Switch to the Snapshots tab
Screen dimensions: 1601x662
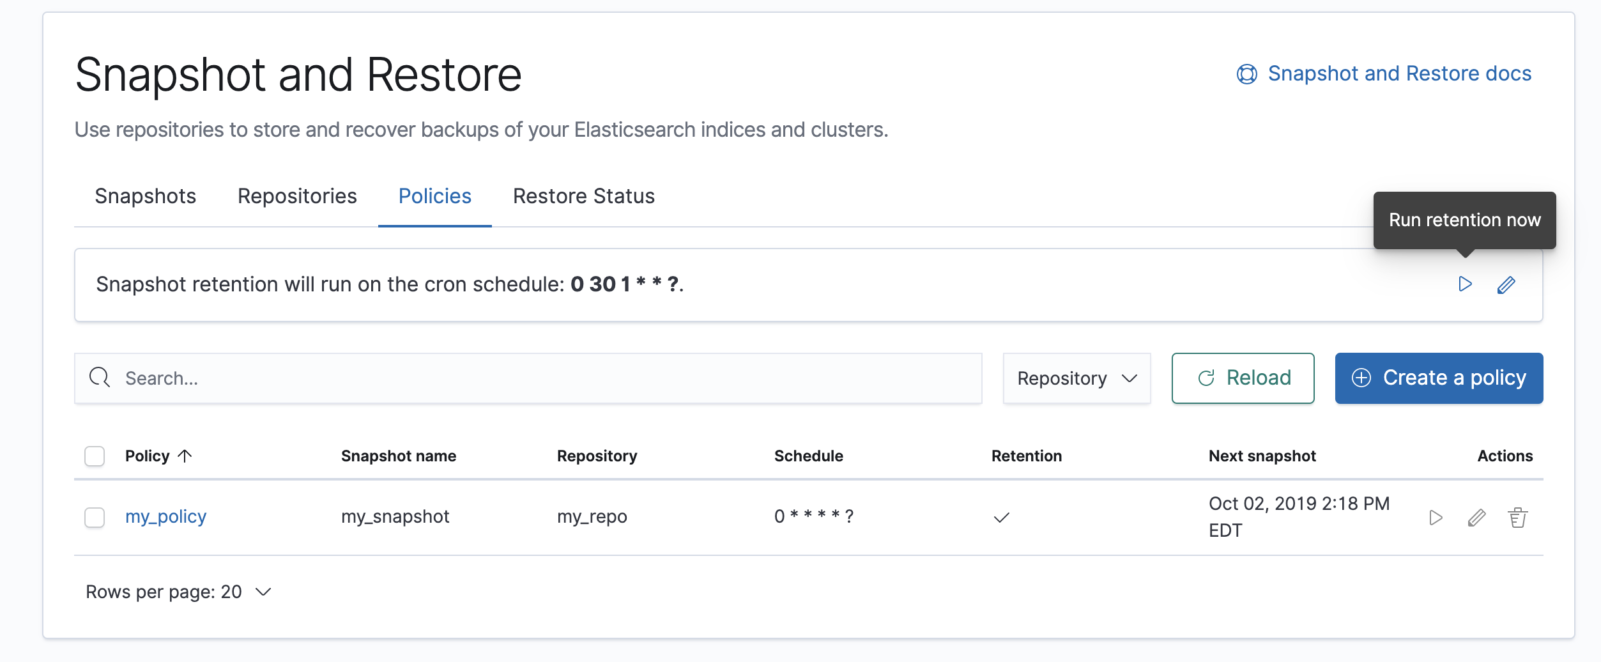[145, 196]
